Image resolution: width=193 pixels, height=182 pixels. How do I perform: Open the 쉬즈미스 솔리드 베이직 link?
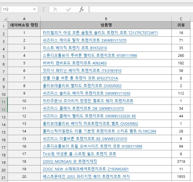tap(86, 93)
